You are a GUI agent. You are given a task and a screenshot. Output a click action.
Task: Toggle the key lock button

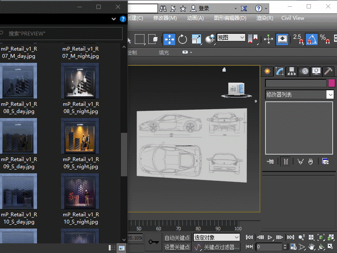pyautogui.click(x=153, y=242)
